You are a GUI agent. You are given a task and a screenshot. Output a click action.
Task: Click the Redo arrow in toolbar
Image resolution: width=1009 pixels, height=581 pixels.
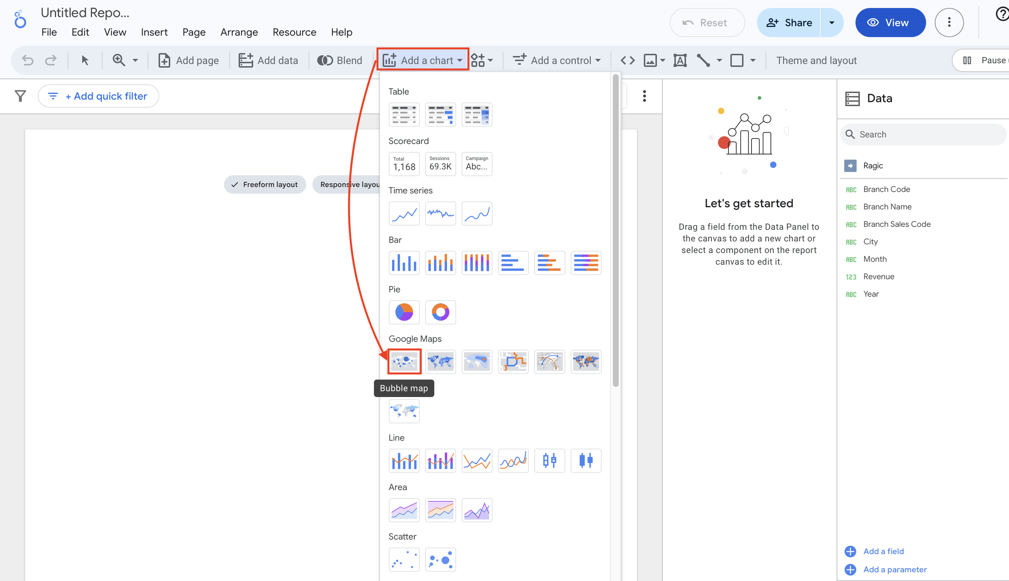tap(51, 60)
